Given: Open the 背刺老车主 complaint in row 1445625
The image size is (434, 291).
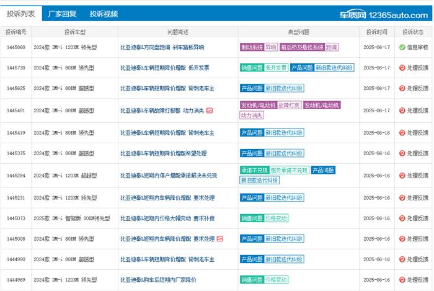Looking at the screenshot, I should click(x=167, y=88).
